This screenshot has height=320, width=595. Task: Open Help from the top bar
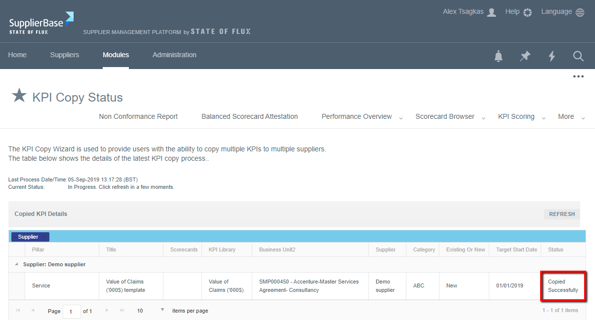coord(518,12)
